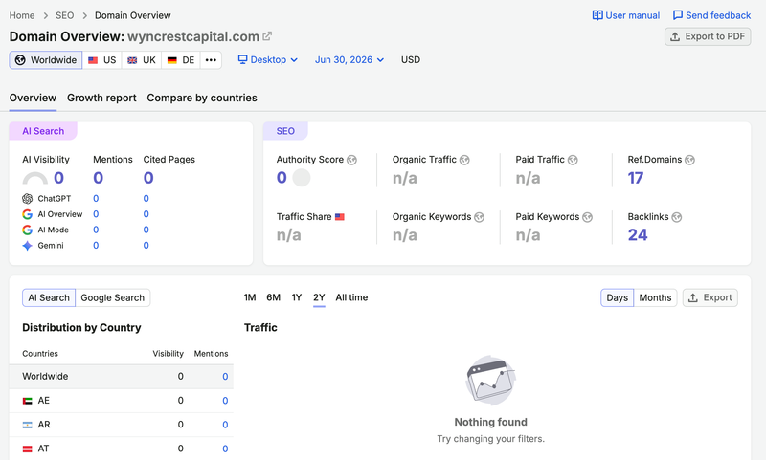Click the AI Visibility gauge arc
Viewport: 766px width, 460px height.
coord(35,178)
